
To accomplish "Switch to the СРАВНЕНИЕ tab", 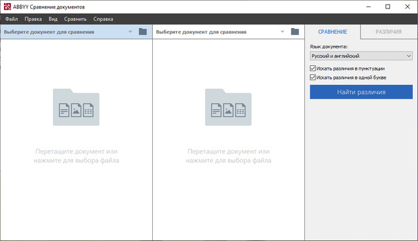I will (x=332, y=32).
